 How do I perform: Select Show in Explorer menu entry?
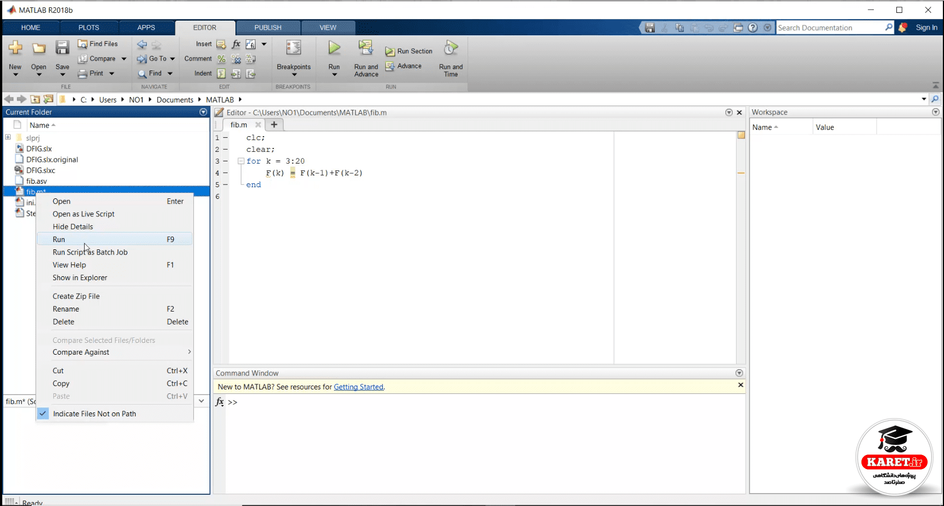click(114, 278)
